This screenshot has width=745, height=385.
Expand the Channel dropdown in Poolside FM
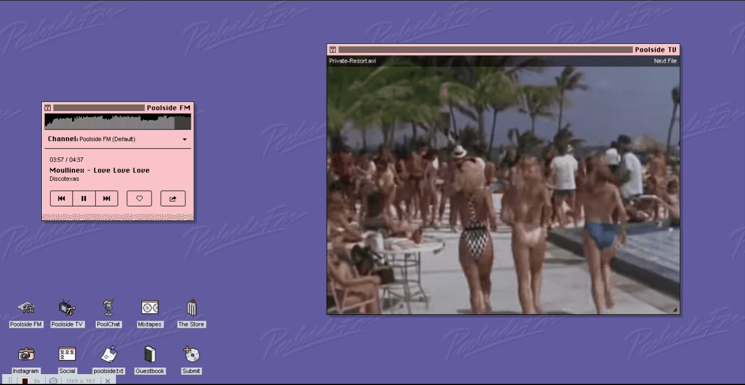(x=184, y=139)
